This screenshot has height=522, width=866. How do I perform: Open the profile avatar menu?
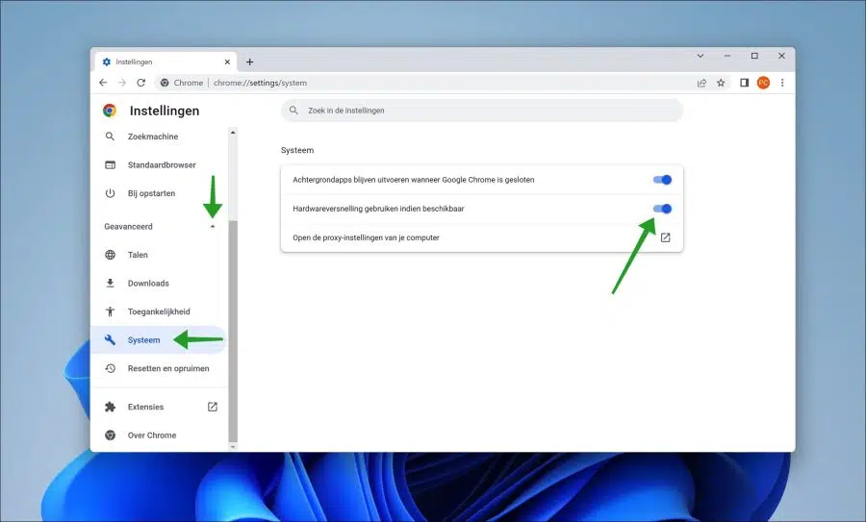763,83
